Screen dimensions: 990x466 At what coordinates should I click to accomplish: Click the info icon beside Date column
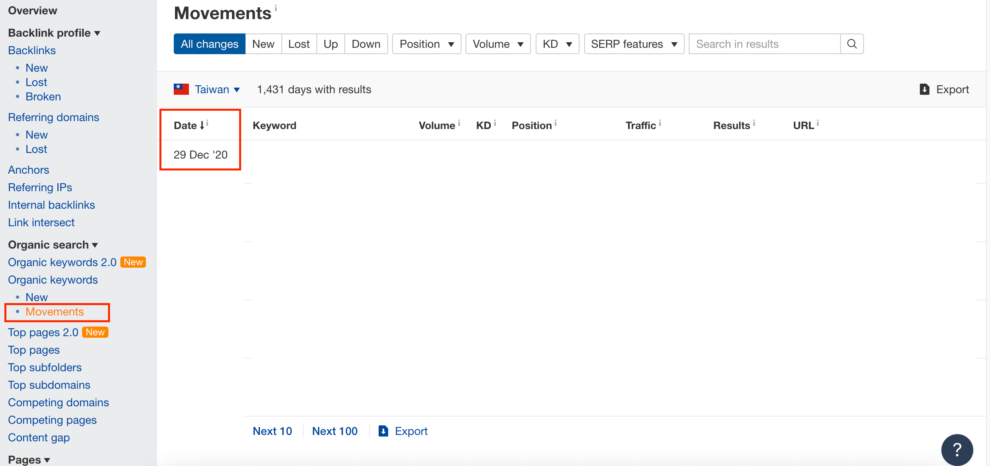tap(207, 123)
